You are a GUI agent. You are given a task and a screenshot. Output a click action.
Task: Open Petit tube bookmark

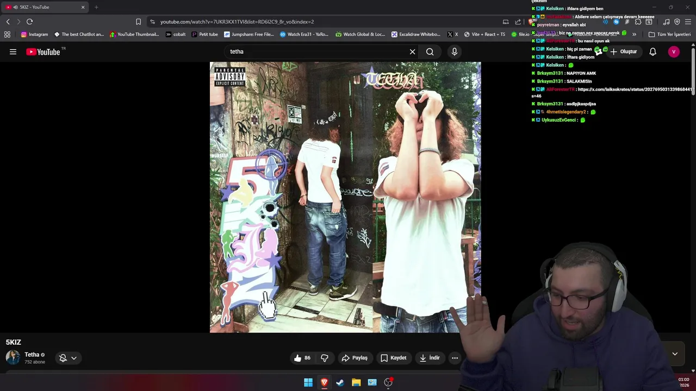[x=204, y=34]
